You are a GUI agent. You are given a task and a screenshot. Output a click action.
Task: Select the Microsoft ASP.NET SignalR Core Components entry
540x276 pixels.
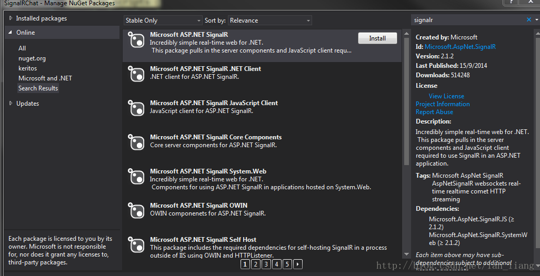262,147
